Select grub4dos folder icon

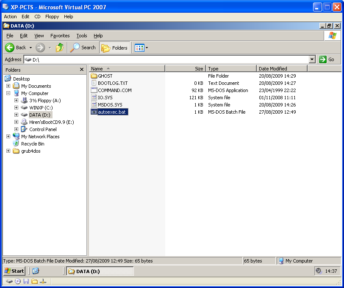[x=16, y=151]
